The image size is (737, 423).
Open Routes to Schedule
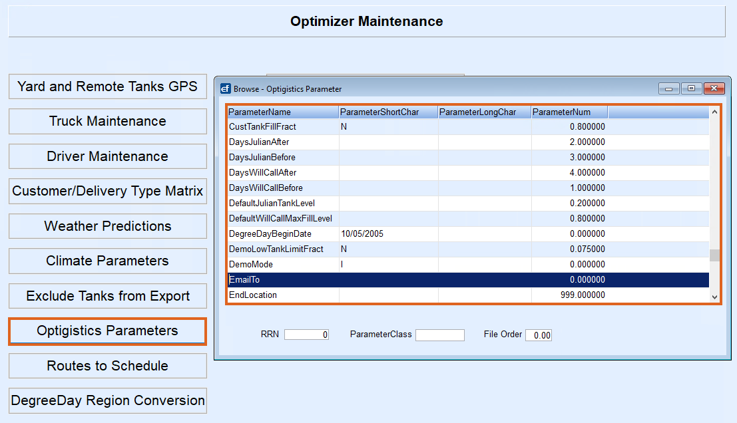click(x=108, y=366)
